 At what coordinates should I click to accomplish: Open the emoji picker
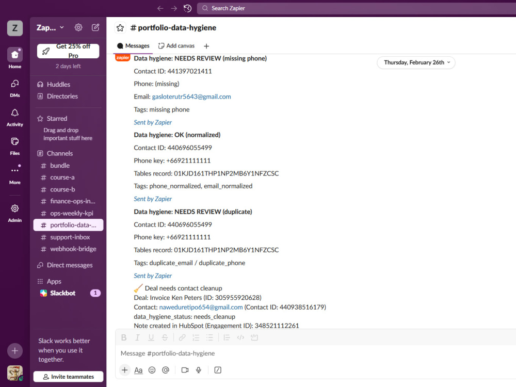pyautogui.click(x=152, y=370)
